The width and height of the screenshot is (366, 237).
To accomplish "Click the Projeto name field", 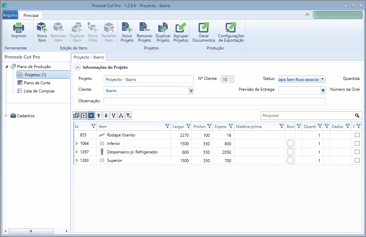I will 148,79.
